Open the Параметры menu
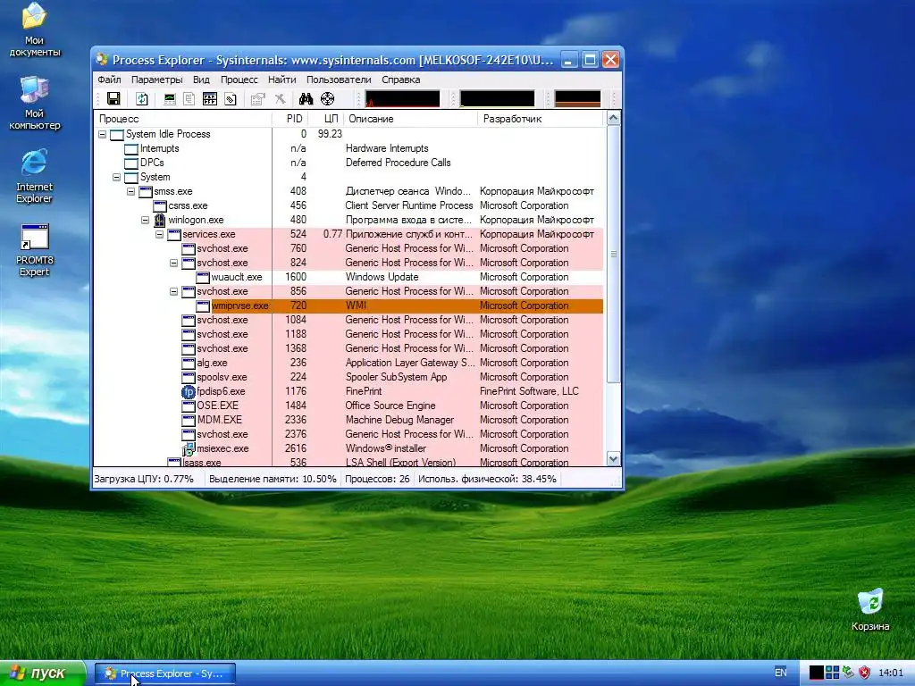This screenshot has height=686, width=915. tap(156, 79)
